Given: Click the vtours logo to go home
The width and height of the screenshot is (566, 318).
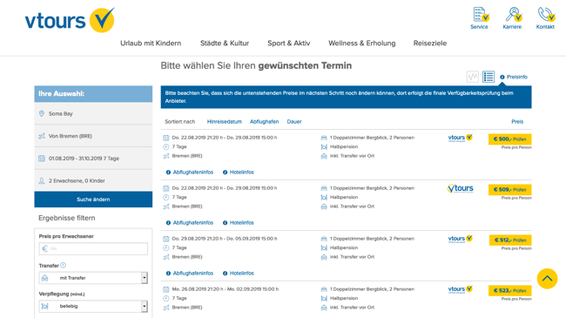Looking at the screenshot, I should 70,20.
